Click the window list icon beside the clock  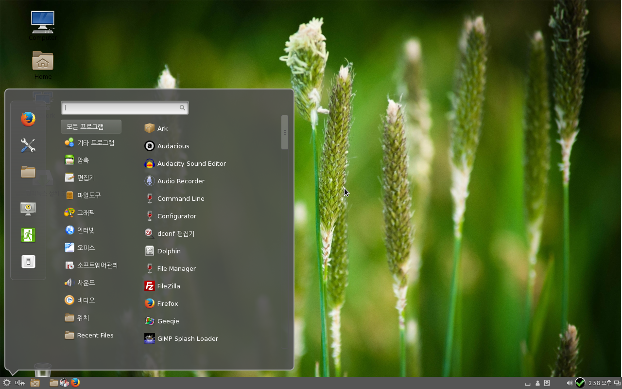pos(617,383)
